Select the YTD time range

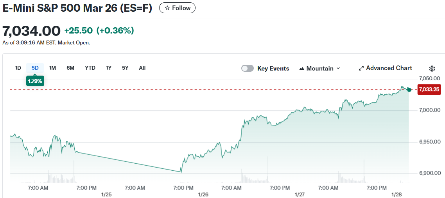[x=90, y=68]
